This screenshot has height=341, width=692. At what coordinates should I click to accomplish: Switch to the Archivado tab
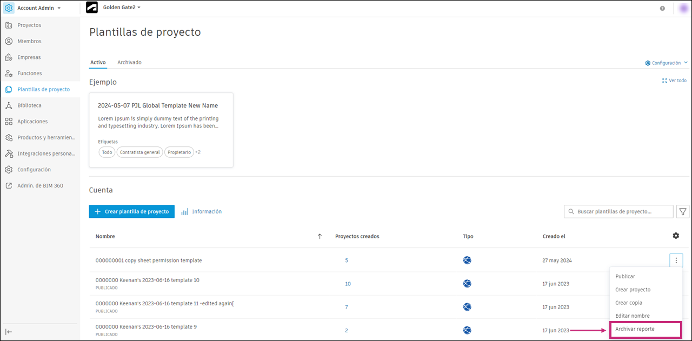tap(129, 63)
